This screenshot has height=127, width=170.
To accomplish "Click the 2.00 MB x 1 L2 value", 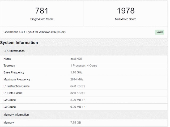I will pos(78,100).
